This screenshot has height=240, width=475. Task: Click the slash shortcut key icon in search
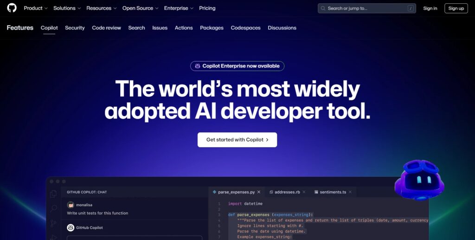(x=411, y=8)
